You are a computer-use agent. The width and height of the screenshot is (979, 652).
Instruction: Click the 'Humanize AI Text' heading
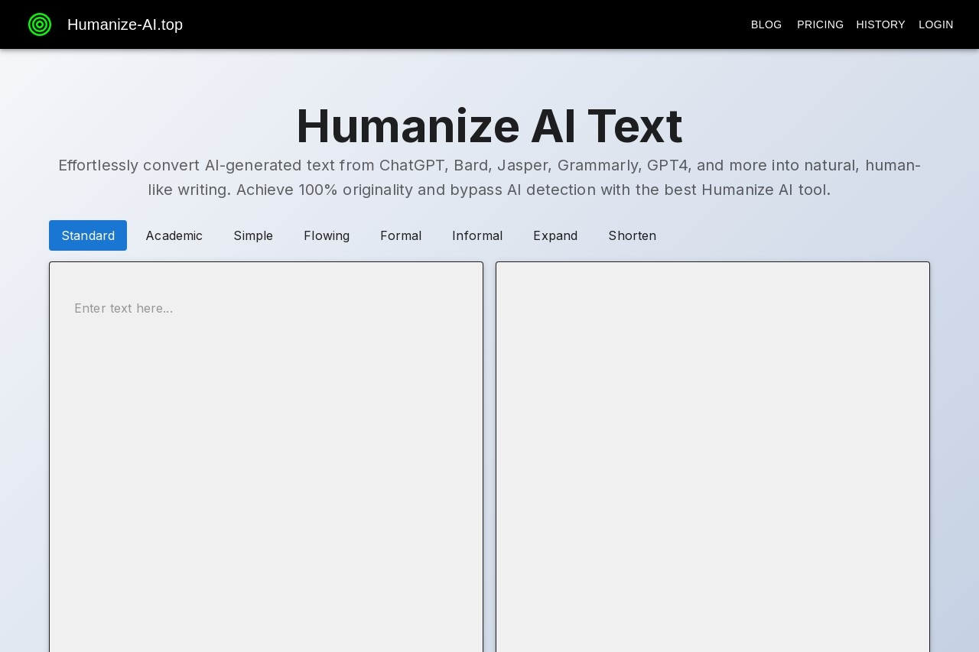coord(489,126)
